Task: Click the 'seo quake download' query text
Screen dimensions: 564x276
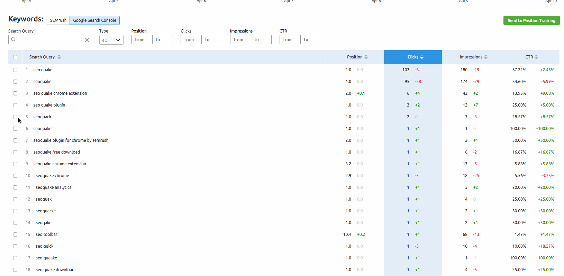Action: tap(55, 270)
